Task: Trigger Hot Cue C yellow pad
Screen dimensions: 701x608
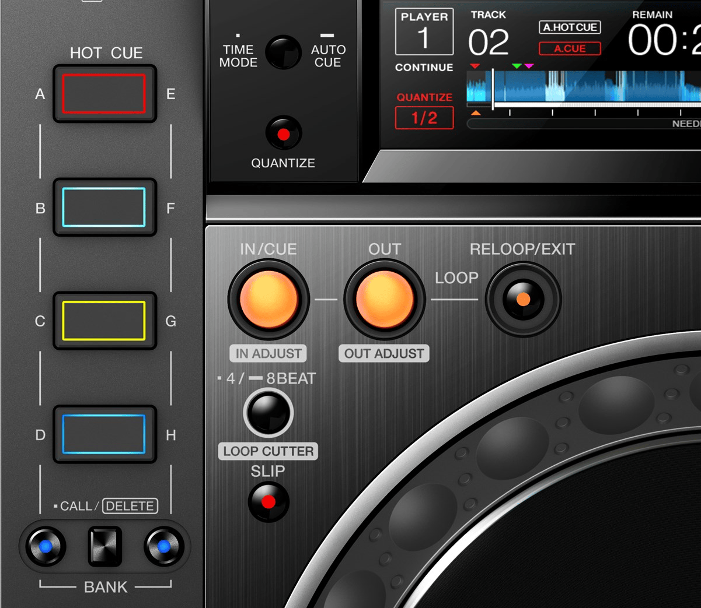Action: tap(104, 321)
